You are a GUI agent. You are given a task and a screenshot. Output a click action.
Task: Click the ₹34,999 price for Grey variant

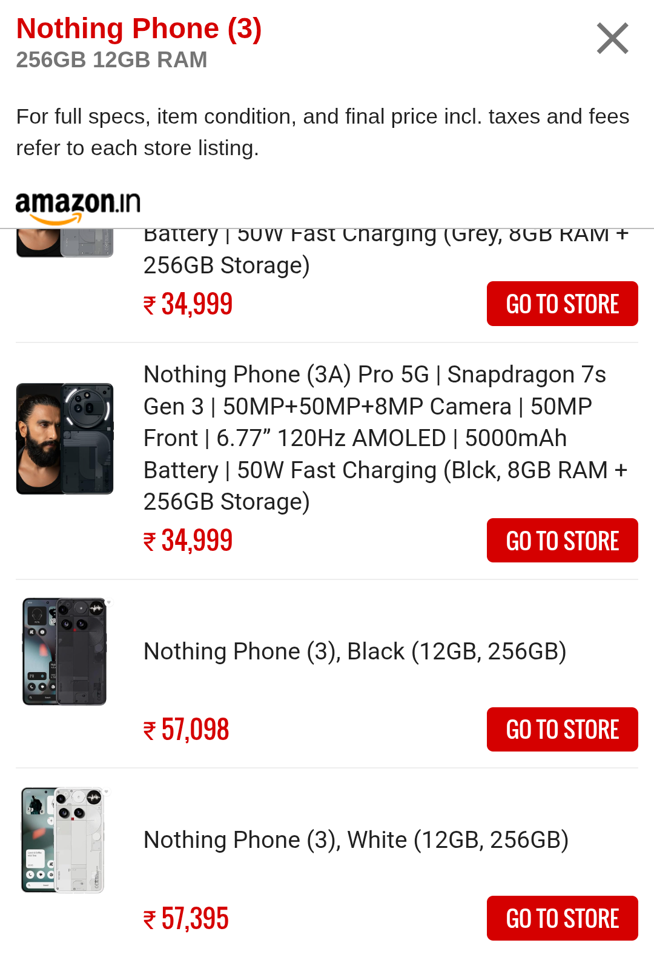pos(188,304)
